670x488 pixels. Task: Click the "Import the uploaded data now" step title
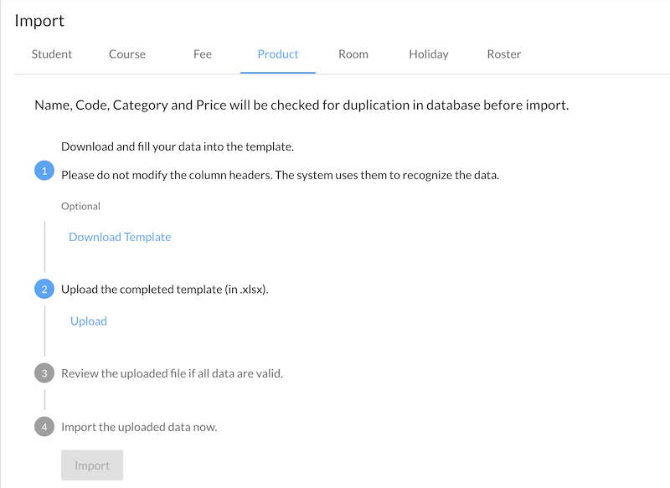click(139, 427)
